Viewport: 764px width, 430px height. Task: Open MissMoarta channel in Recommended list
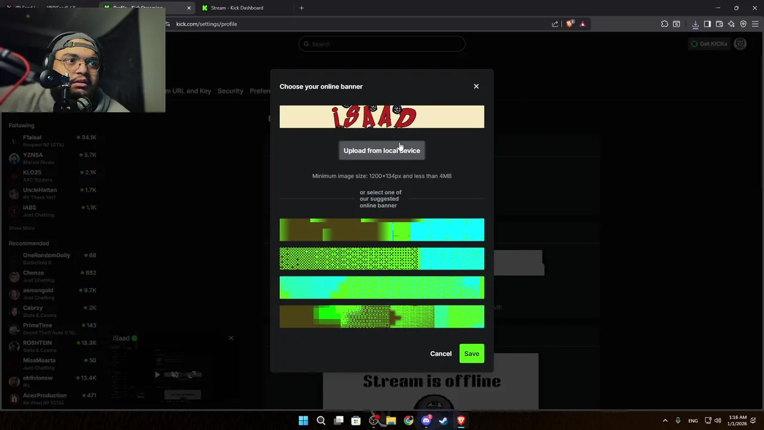(x=53, y=364)
